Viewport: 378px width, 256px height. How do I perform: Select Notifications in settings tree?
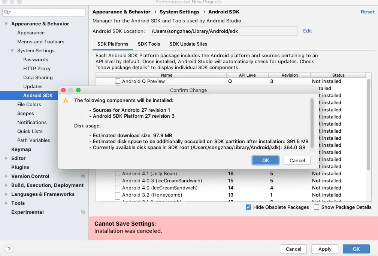tap(32, 123)
